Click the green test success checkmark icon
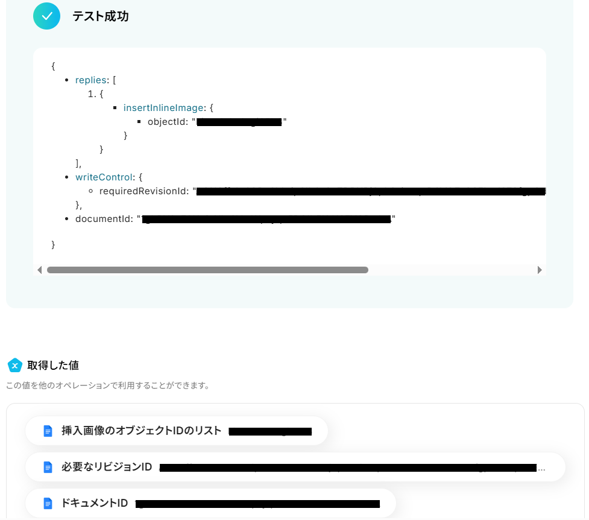This screenshot has height=520, width=589. [x=46, y=16]
